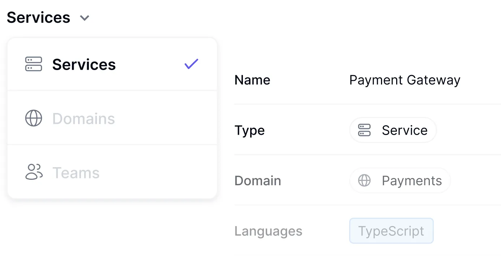Click the globe icon in Payments chip
Viewport: 501px width, 256px height.
tap(364, 181)
